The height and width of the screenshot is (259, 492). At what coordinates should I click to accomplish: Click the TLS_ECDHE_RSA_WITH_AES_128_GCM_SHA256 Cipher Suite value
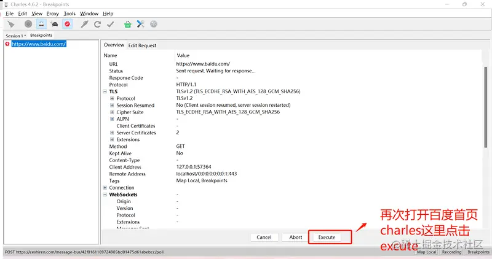pos(228,112)
